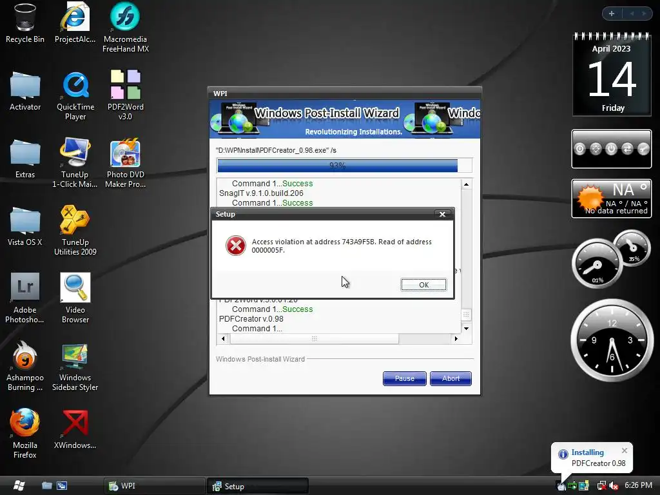Image resolution: width=660 pixels, height=495 pixels.
Task: Open Photo DVD Maker Pro icon
Action: (x=126, y=163)
